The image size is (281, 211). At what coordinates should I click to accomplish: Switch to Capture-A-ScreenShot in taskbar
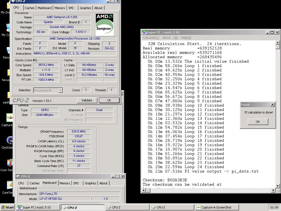click(217, 207)
